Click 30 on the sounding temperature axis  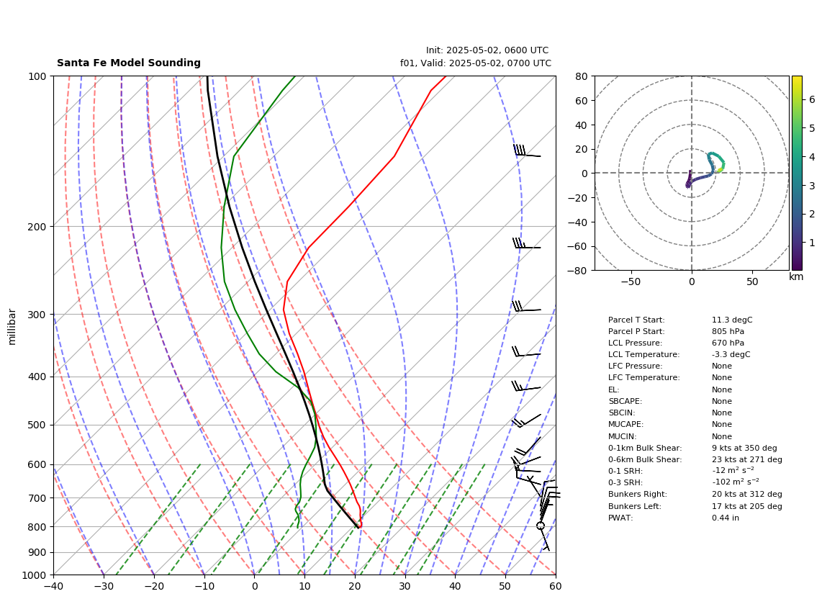(405, 586)
